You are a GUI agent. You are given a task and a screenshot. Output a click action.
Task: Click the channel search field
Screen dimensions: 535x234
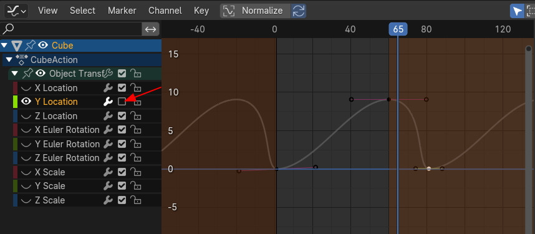click(71, 29)
